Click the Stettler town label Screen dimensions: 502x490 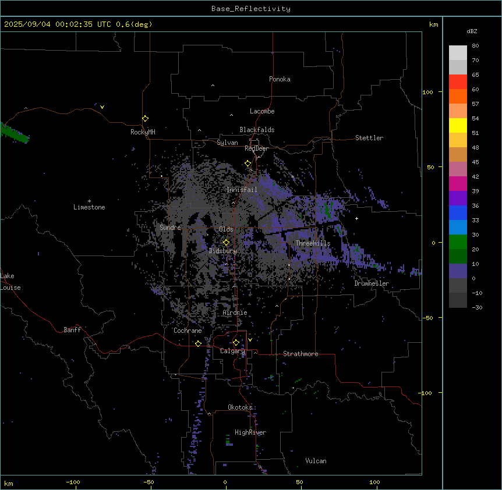coord(369,138)
